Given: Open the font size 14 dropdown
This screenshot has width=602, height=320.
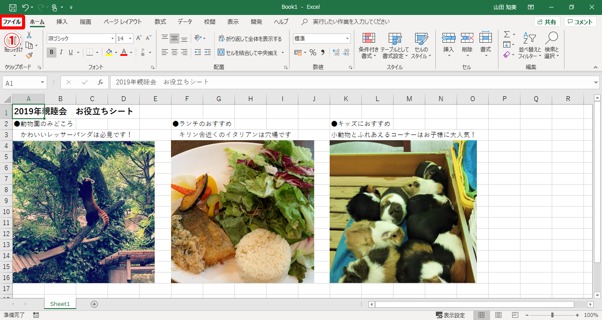Looking at the screenshot, I should [x=130, y=39].
